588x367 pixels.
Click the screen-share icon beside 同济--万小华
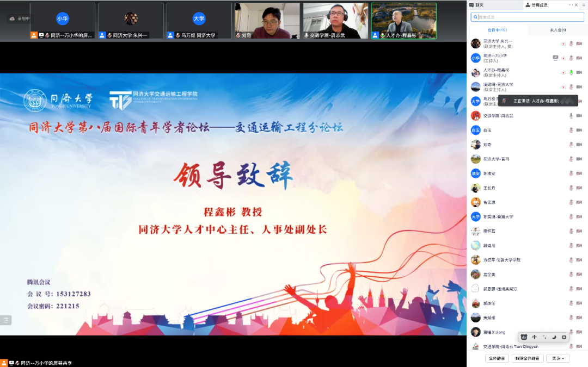point(555,58)
